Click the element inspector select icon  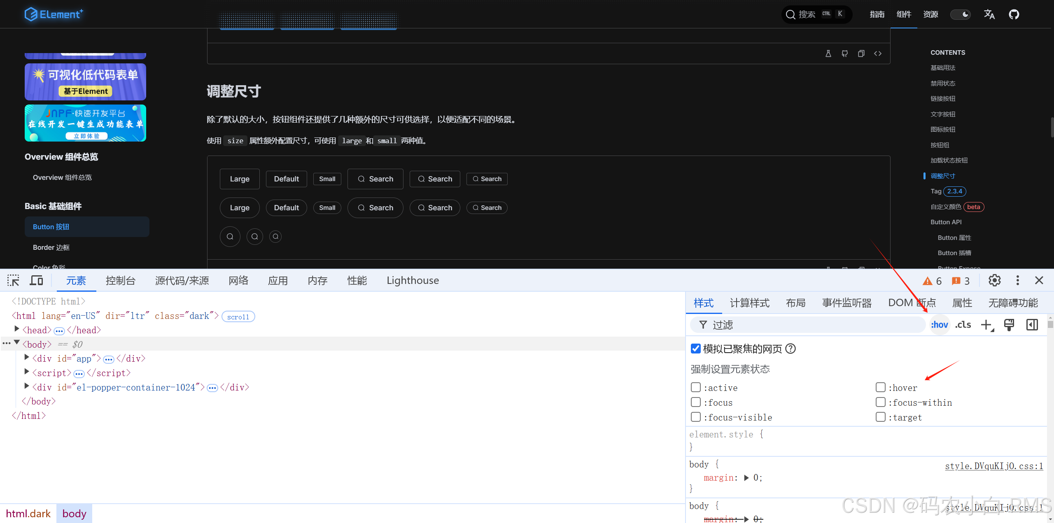(13, 281)
